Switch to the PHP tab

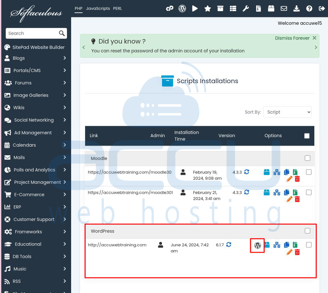click(78, 9)
